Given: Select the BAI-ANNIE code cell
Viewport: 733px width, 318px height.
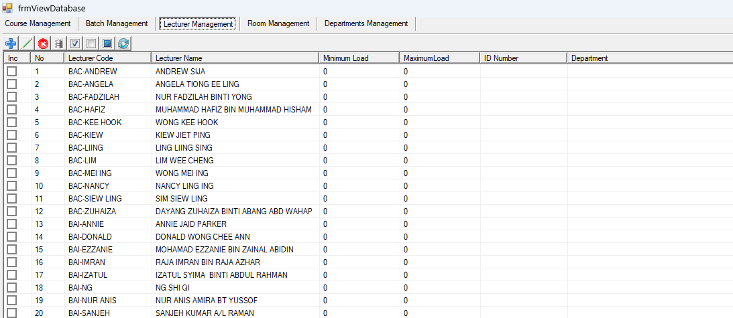Looking at the screenshot, I should (107, 224).
